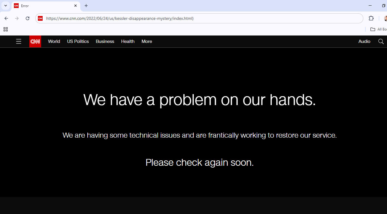The width and height of the screenshot is (387, 214).
Task: Open the Audio link
Action: [364, 41]
